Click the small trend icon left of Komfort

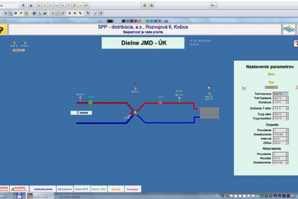(x=244, y=88)
